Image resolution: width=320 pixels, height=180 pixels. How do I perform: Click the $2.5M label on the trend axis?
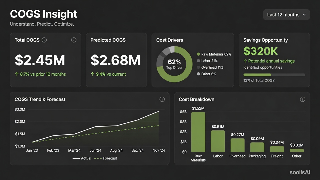point(20,122)
